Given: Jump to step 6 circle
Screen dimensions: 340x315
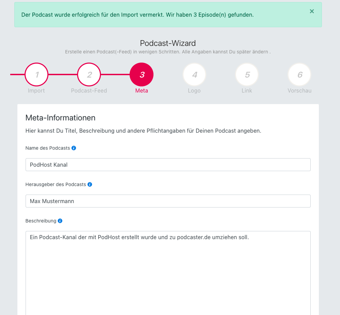Looking at the screenshot, I should pyautogui.click(x=299, y=74).
